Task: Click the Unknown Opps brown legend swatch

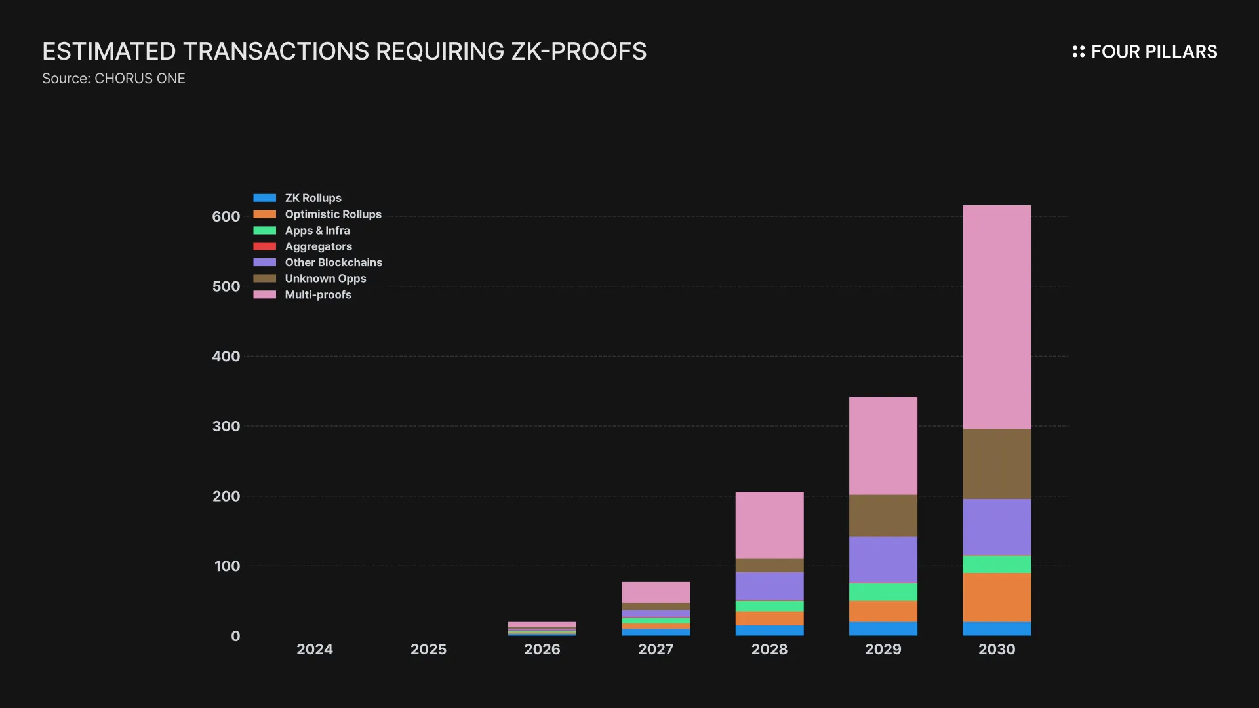Action: point(264,279)
